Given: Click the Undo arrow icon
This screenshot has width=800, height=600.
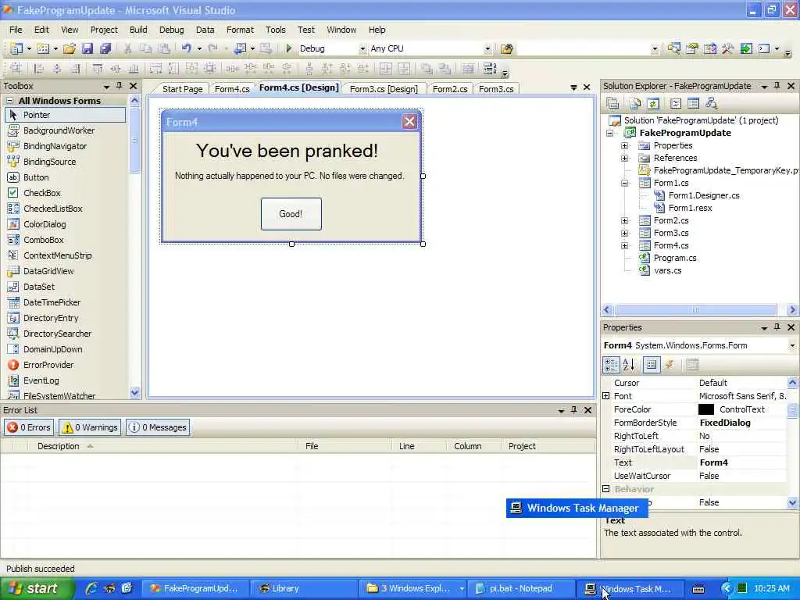Looking at the screenshot, I should coord(186,48).
